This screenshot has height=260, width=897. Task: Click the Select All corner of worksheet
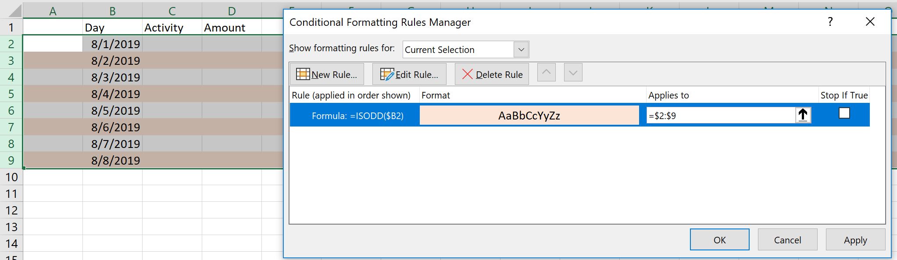11,11
